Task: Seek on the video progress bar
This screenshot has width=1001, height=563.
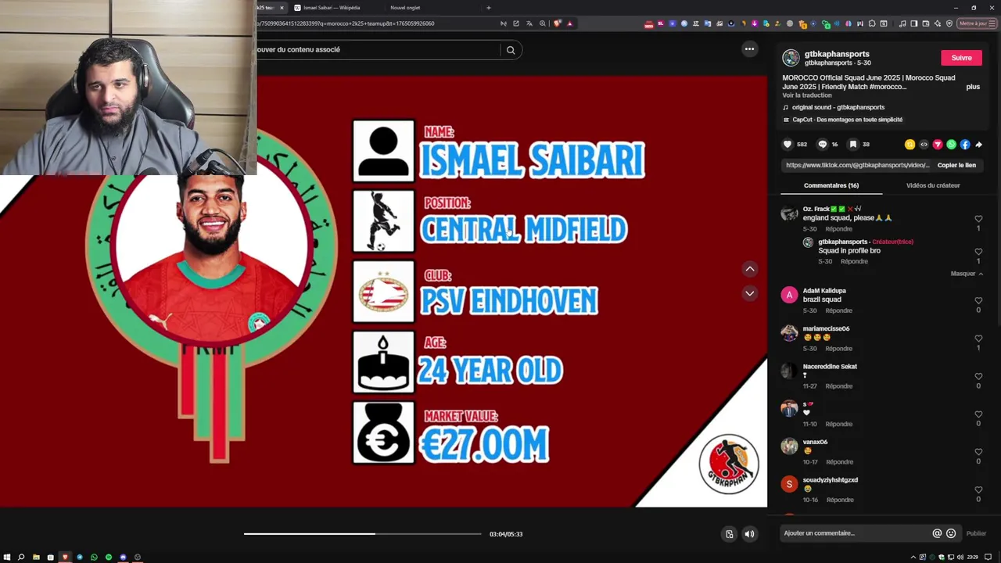Action: 362,534
